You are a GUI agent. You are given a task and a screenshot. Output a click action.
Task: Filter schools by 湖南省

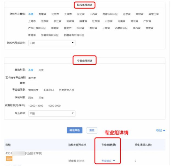[42, 14]
